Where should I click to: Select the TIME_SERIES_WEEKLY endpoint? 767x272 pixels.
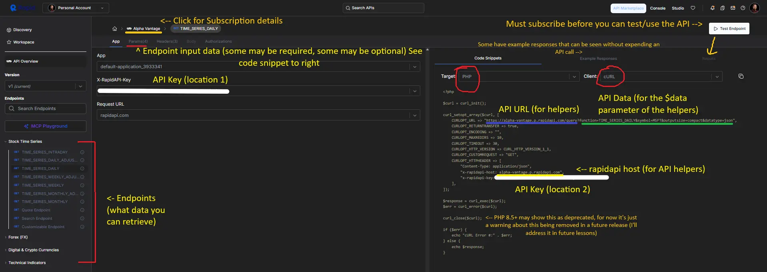point(43,185)
